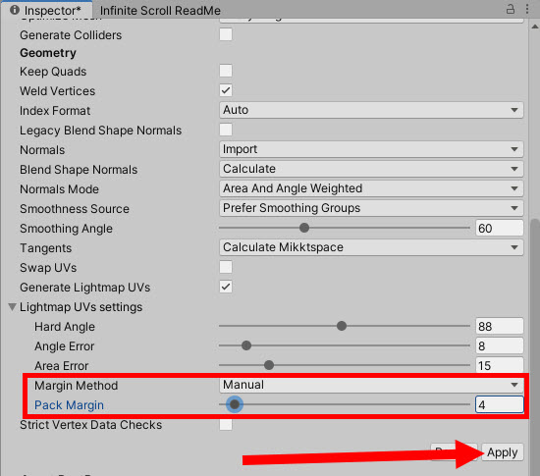
Task: Open the Index Format dropdown
Action: [371, 110]
